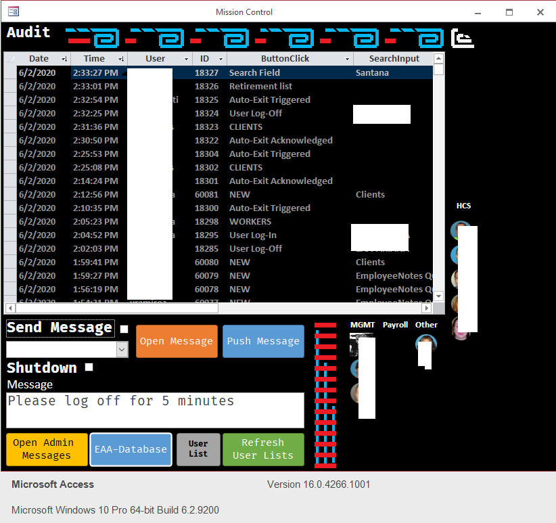Click the 'Santana' search input cell
This screenshot has width=556, height=523.
click(372, 72)
